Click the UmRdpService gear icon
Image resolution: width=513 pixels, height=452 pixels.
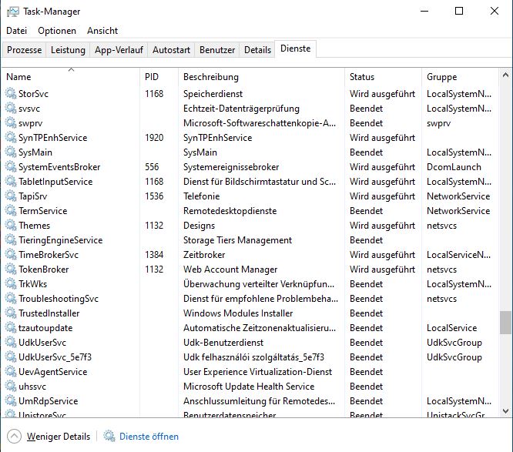click(x=11, y=401)
